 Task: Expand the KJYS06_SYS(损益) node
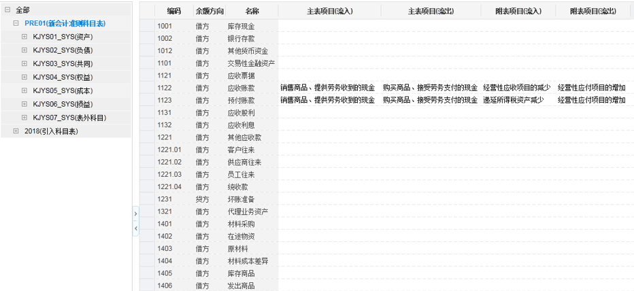pyautogui.click(x=24, y=104)
